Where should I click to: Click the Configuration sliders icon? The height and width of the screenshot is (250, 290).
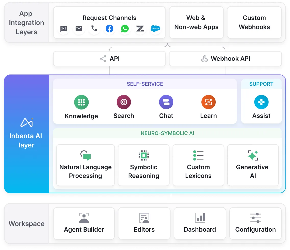pos(255,218)
